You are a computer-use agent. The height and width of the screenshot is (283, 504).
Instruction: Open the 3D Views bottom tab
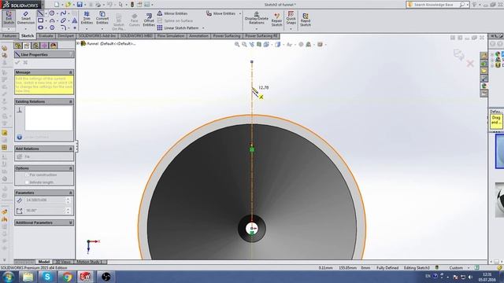pyautogui.click(x=63, y=262)
